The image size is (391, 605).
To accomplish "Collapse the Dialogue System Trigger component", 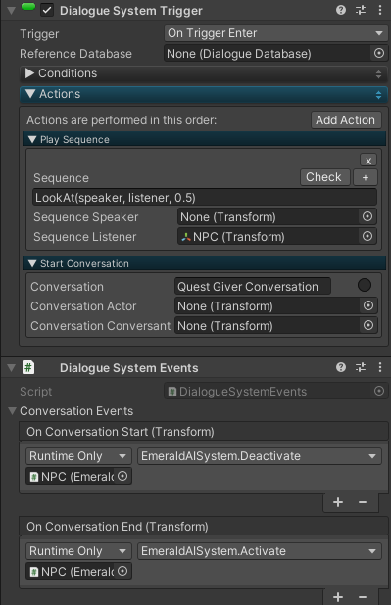I will click(11, 10).
